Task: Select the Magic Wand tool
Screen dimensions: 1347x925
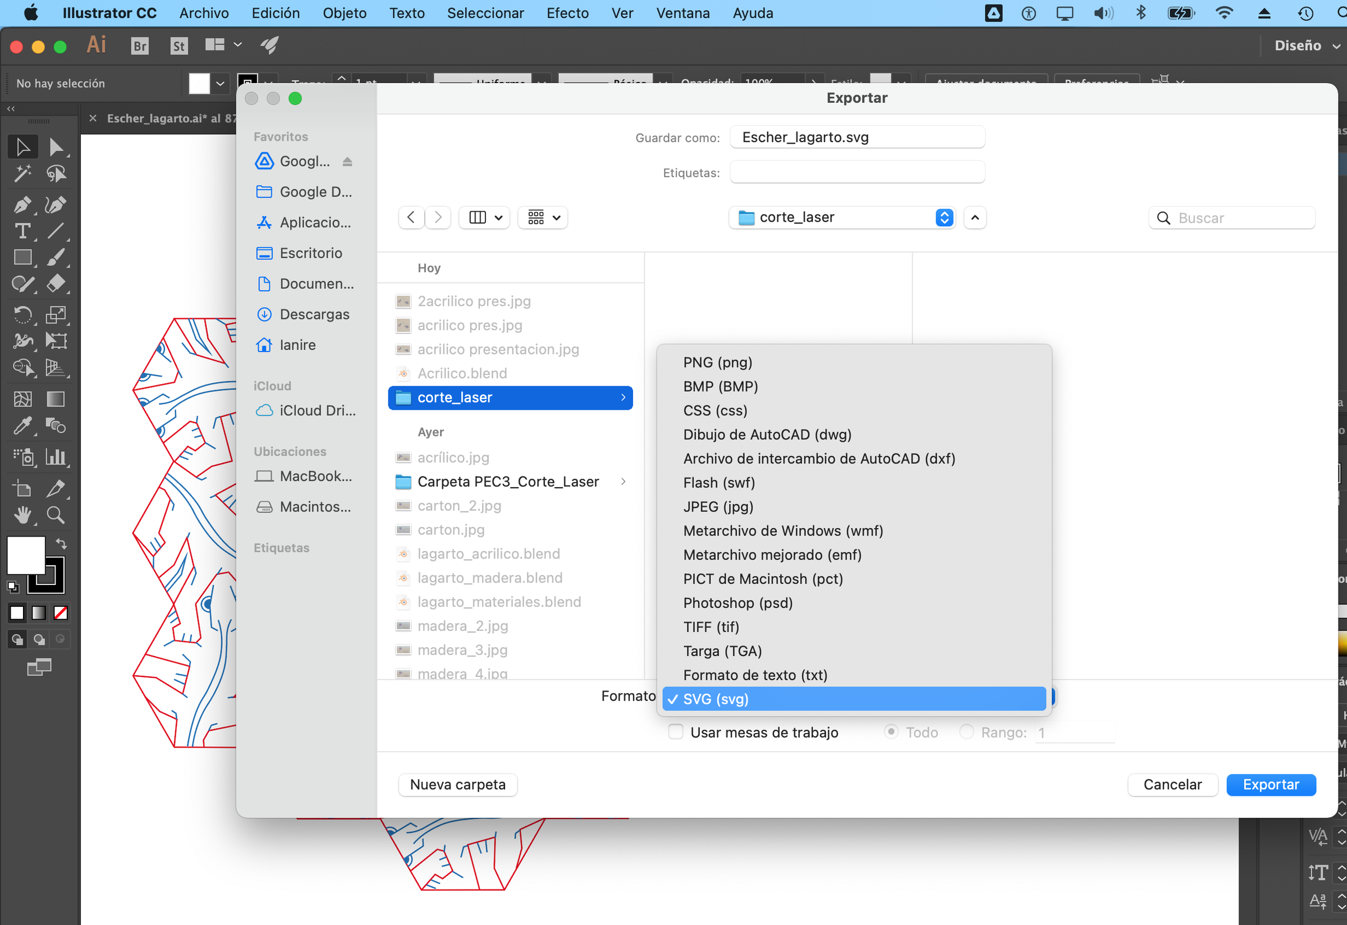Action: 22,173
